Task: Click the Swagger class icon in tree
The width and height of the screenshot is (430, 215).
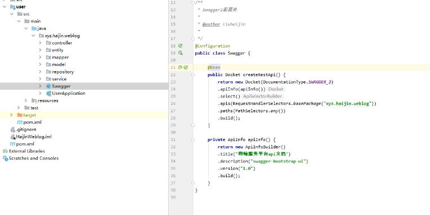Action: coord(49,86)
